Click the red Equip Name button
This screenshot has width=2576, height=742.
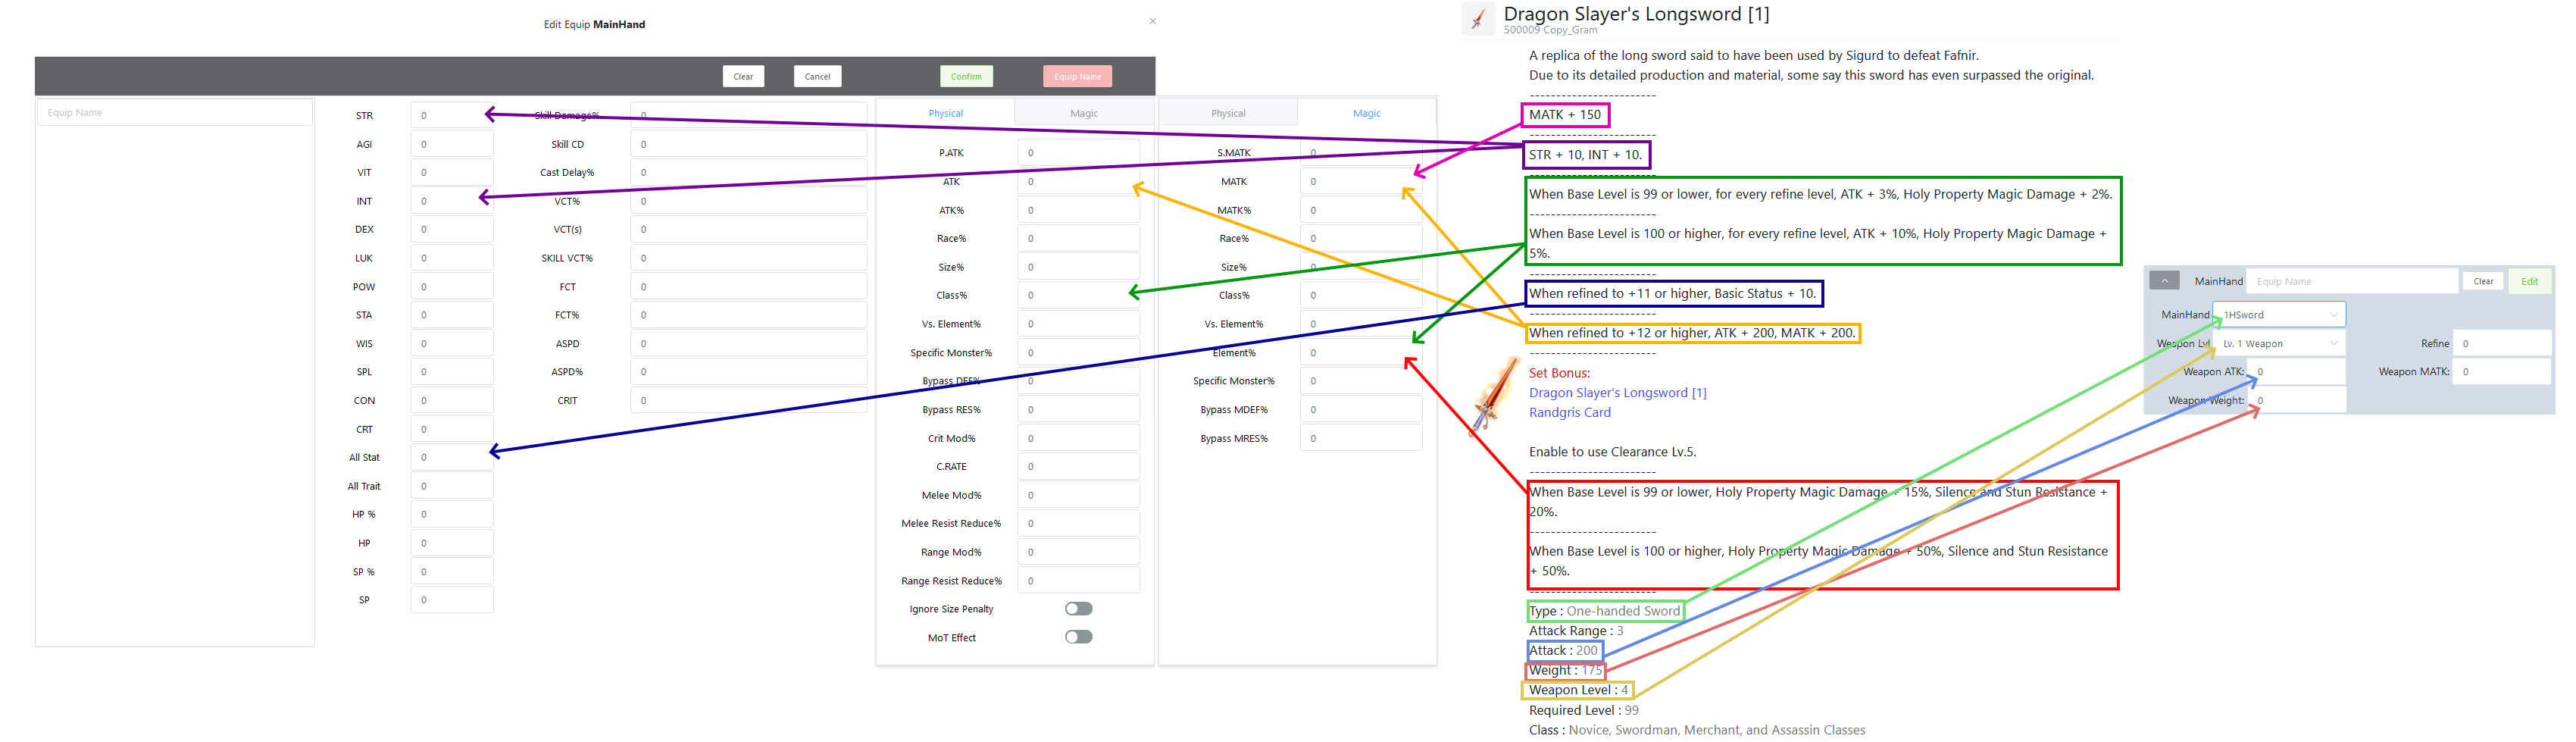pyautogui.click(x=1077, y=76)
